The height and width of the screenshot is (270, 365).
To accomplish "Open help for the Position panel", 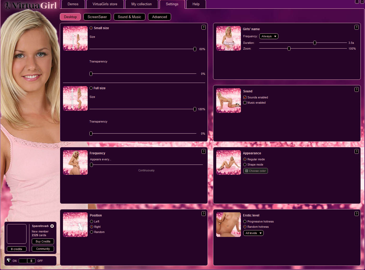I will coord(203,214).
